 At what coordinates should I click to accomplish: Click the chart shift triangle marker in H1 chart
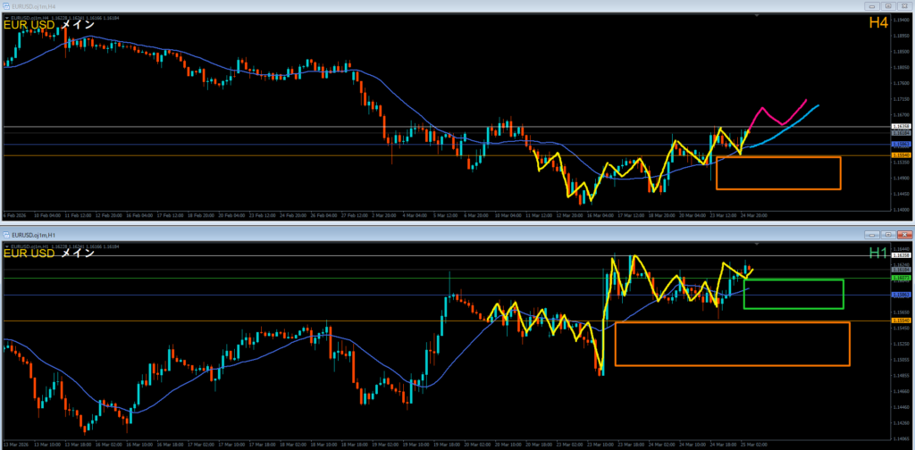point(759,244)
